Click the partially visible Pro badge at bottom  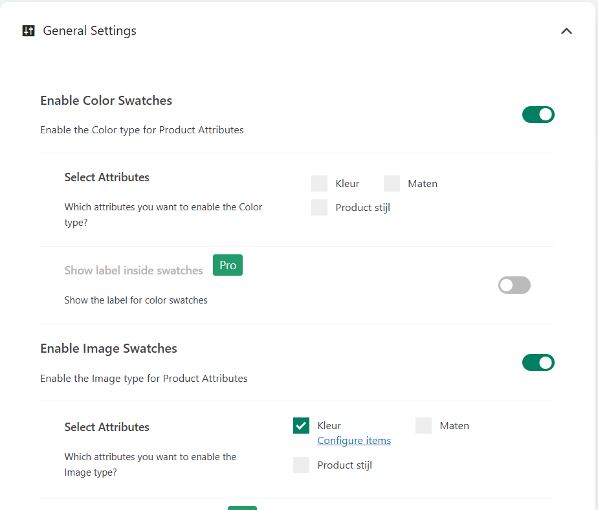pyautogui.click(x=242, y=507)
